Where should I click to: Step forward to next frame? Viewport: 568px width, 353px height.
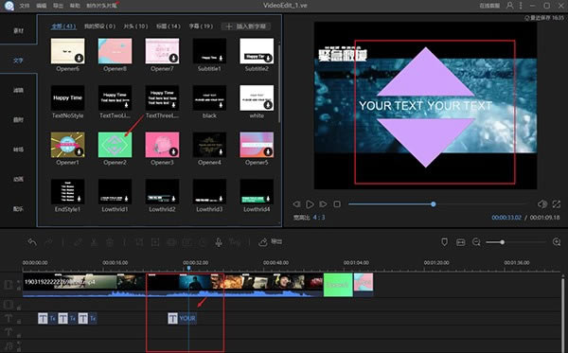323,204
